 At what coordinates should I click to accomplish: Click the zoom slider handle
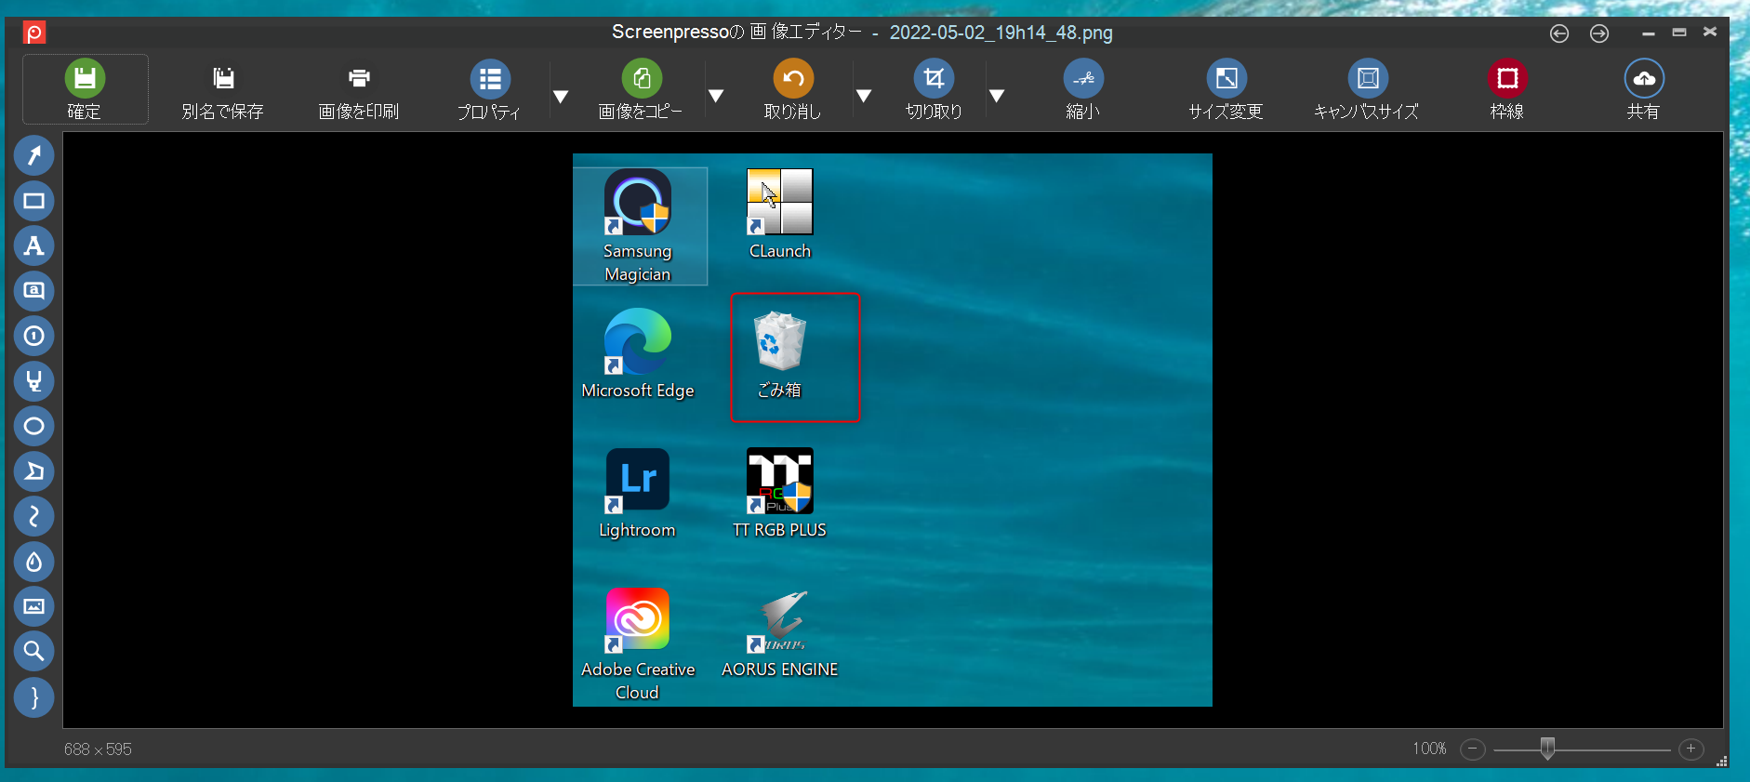(x=1547, y=749)
